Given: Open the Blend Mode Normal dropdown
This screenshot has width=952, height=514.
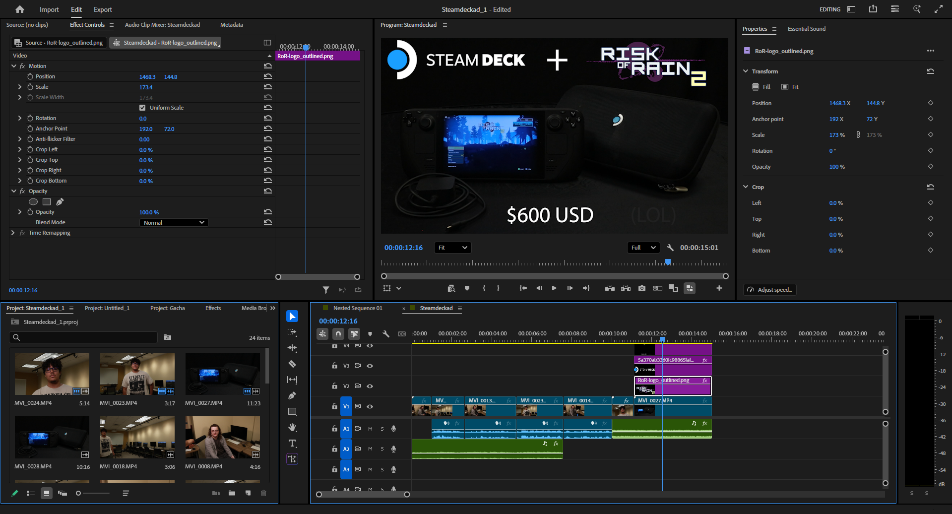Looking at the screenshot, I should [x=174, y=223].
